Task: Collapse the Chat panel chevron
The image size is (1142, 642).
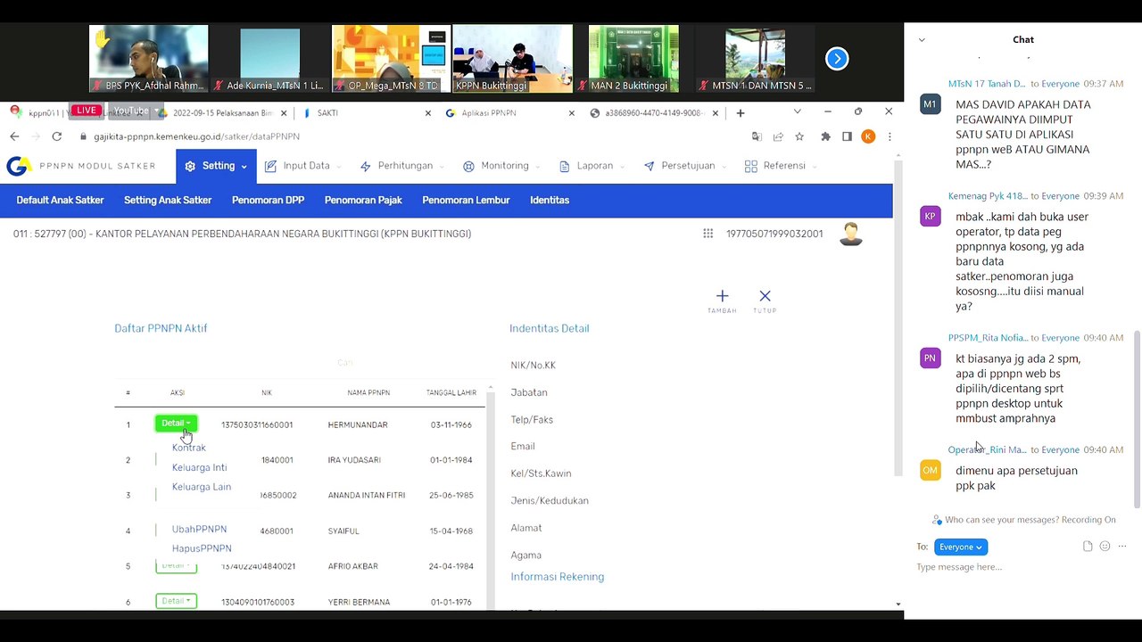Action: [x=922, y=39]
